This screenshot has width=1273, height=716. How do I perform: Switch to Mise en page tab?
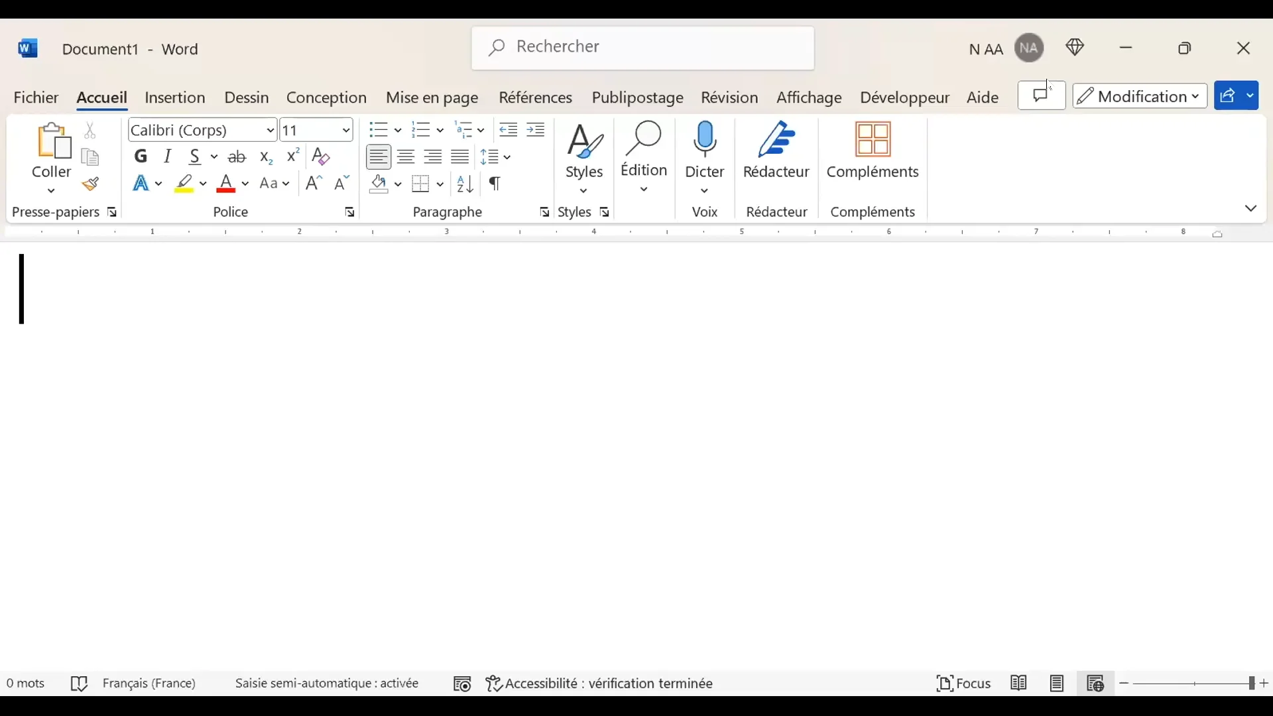click(x=433, y=99)
